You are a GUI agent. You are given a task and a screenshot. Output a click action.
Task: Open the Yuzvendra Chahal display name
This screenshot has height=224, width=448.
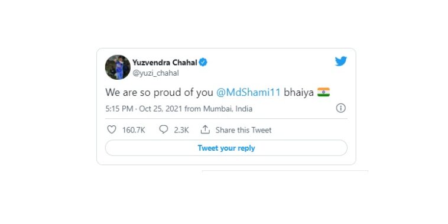[165, 62]
